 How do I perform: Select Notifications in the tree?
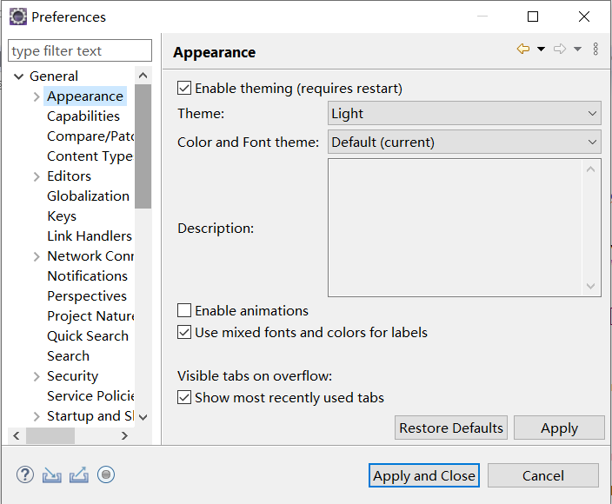click(88, 276)
